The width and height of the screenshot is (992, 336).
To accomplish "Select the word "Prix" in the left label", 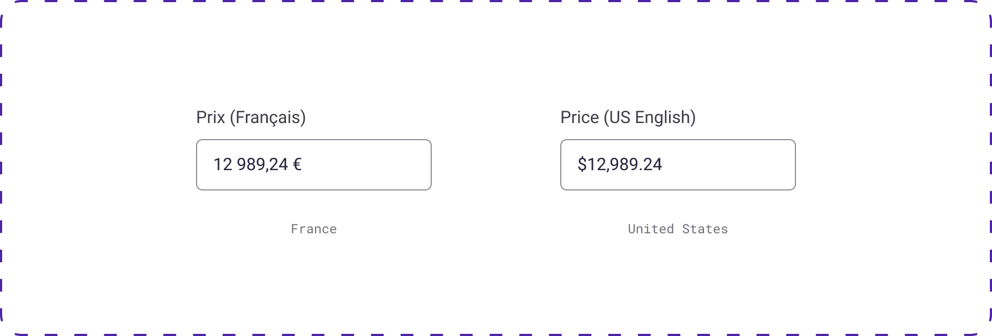I will point(211,117).
